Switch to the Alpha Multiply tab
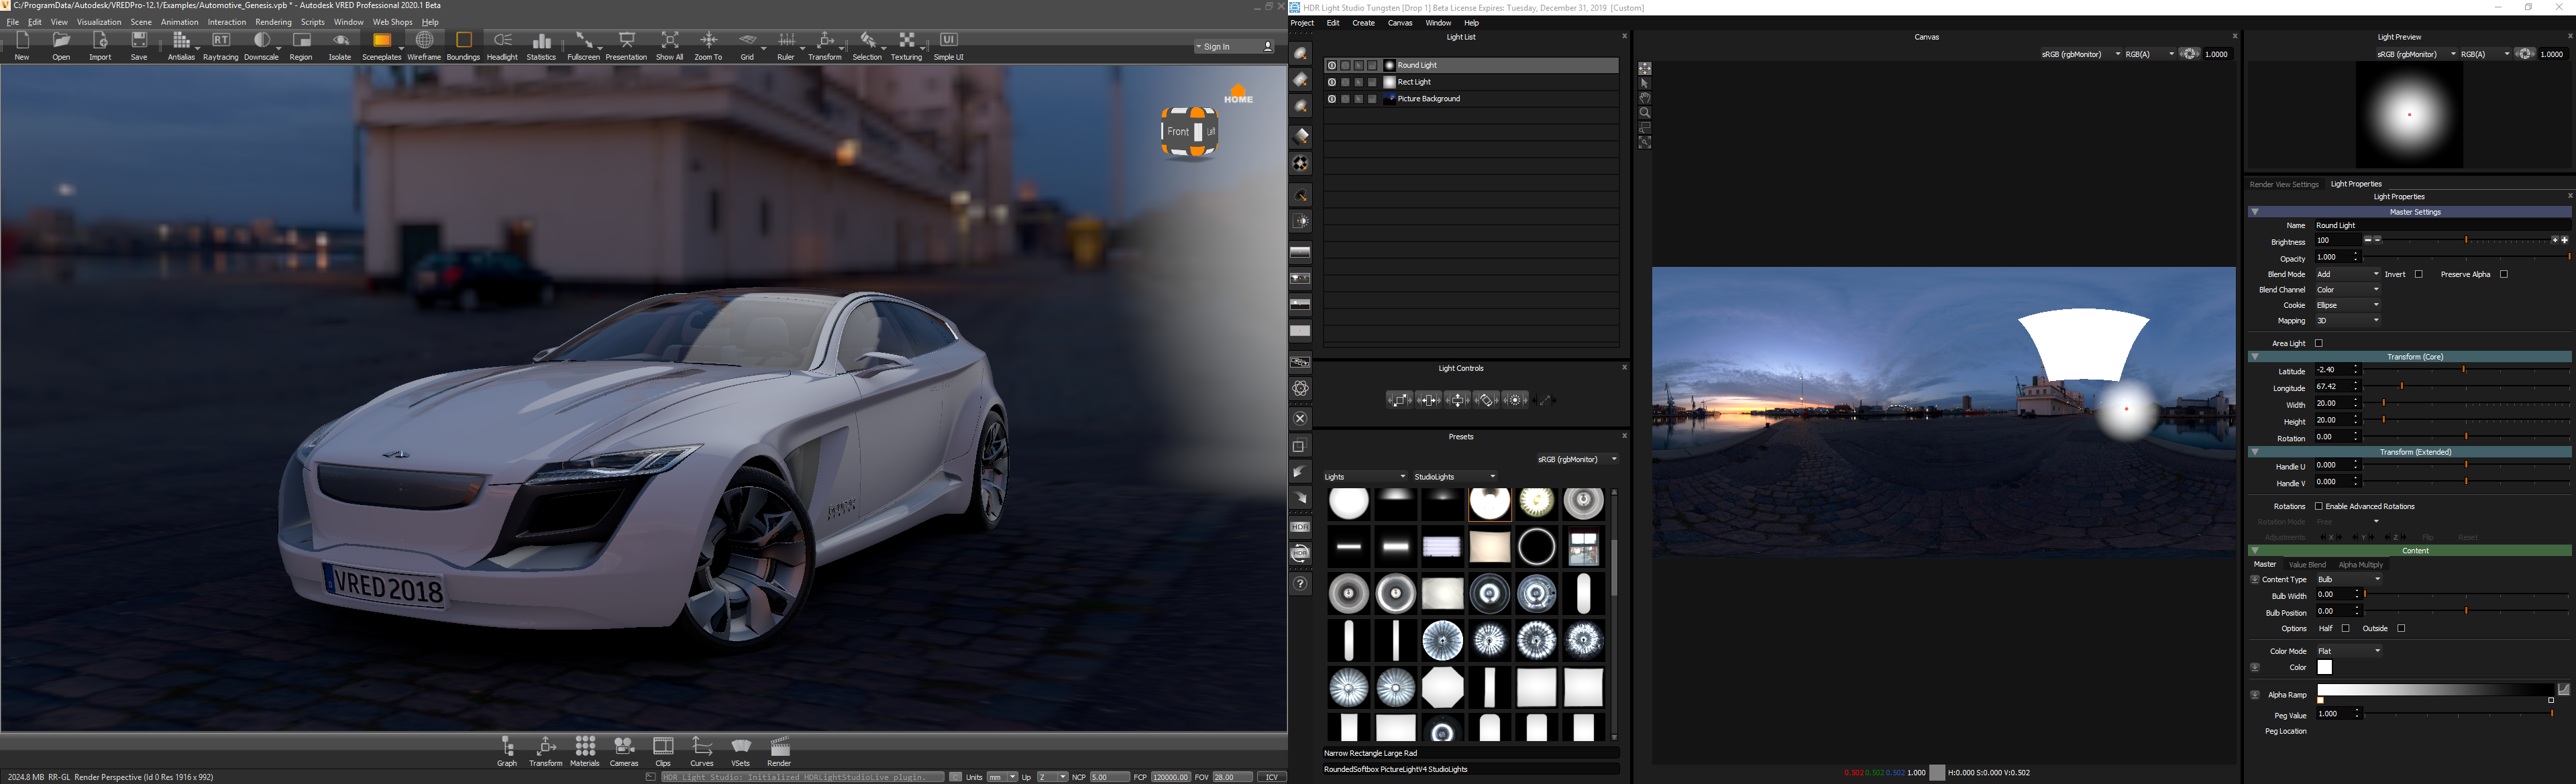Screen dimensions: 2576x784 click(2360, 565)
